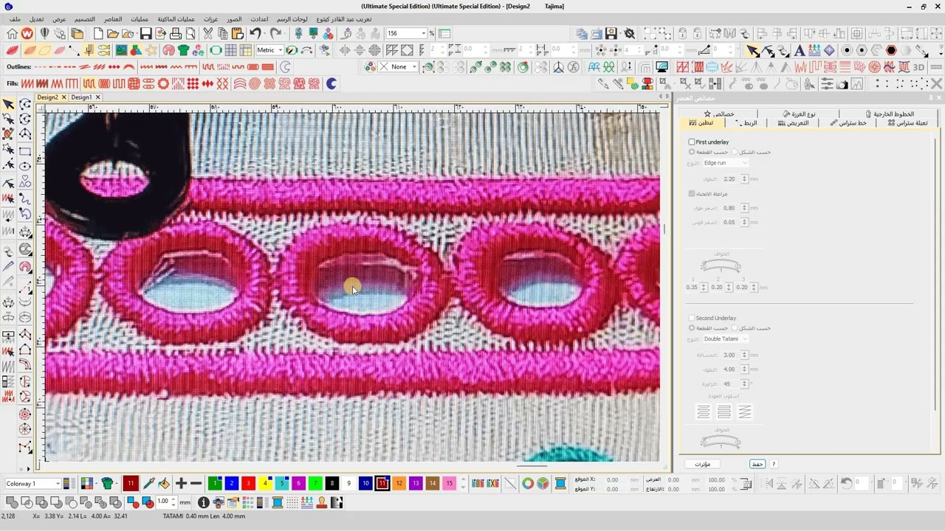Click the Home icon in the top toolbar

(x=12, y=33)
